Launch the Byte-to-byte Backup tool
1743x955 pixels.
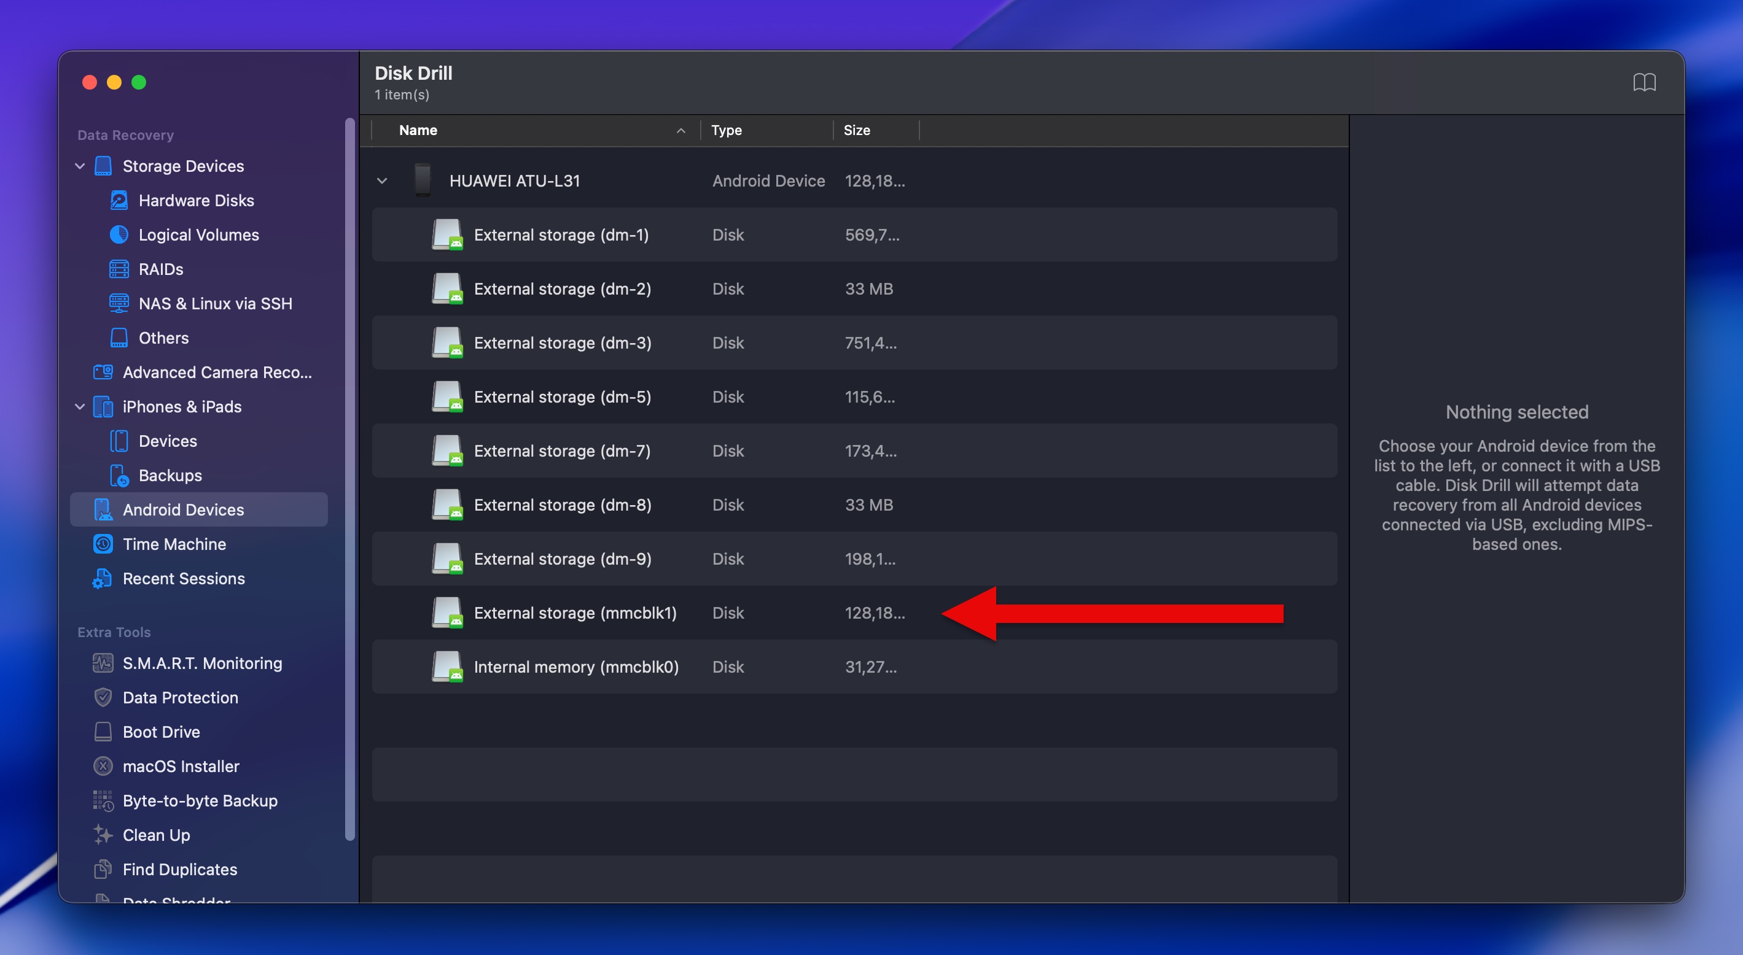200,800
